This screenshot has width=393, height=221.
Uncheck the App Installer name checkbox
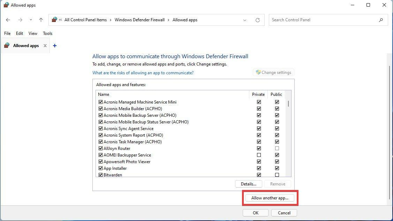pos(100,168)
